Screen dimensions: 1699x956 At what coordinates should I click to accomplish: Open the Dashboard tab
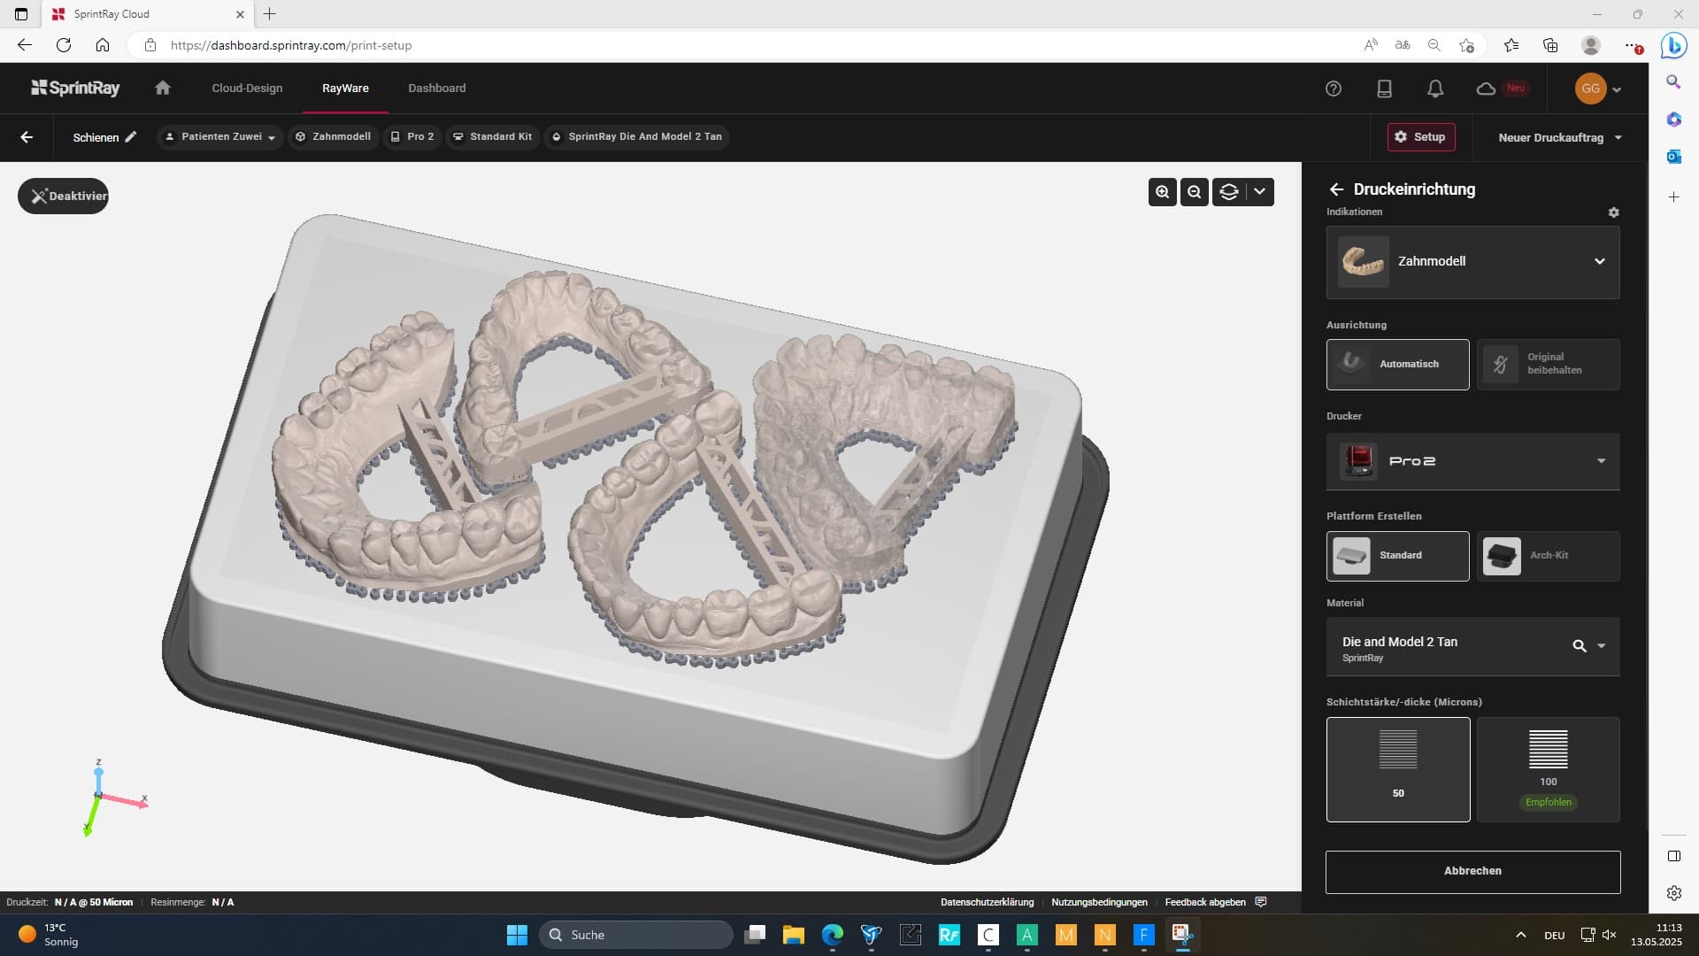(x=436, y=88)
